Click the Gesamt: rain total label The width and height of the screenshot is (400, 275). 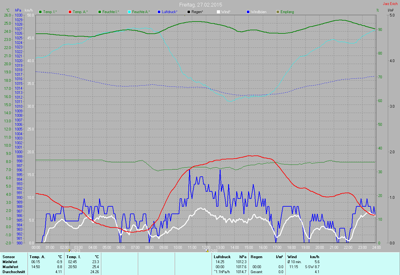click(257, 272)
